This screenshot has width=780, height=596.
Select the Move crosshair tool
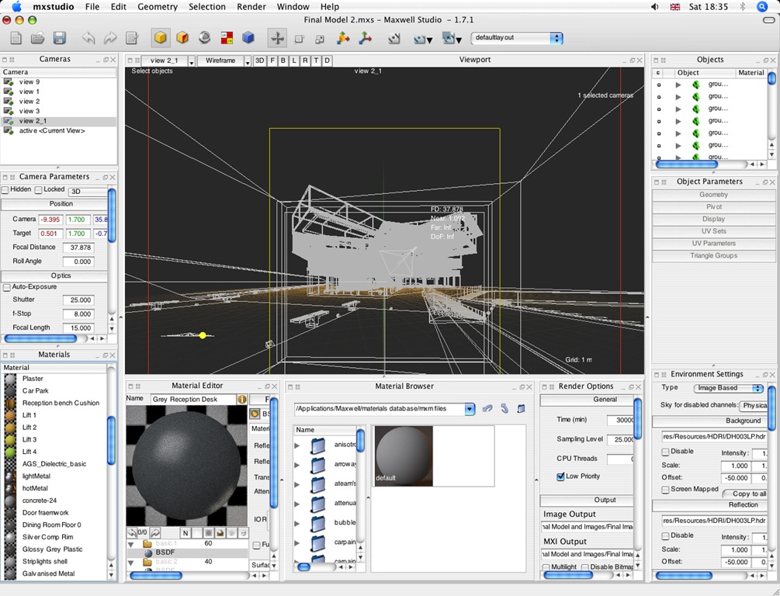tap(277, 38)
